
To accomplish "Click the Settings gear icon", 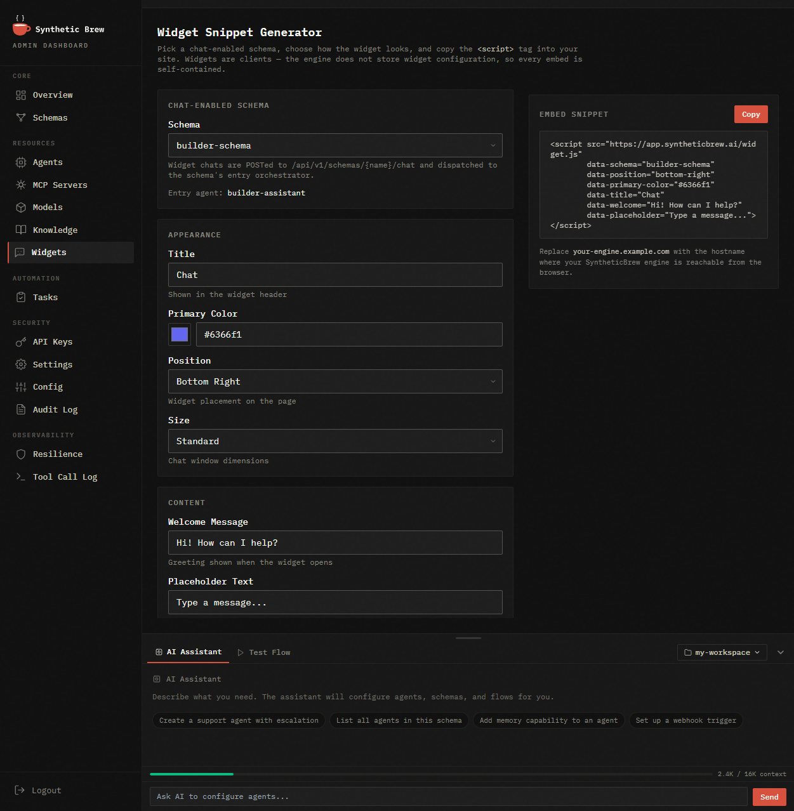I will 21,365.
